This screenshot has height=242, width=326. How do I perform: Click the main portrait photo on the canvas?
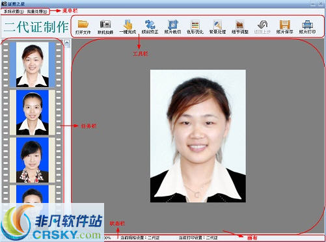tap(198, 136)
